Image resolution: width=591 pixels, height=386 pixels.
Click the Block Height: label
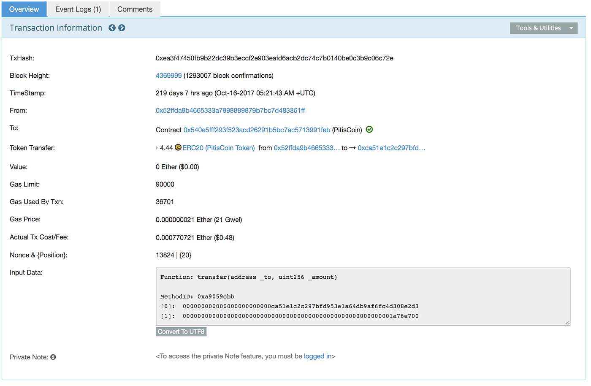coord(30,76)
